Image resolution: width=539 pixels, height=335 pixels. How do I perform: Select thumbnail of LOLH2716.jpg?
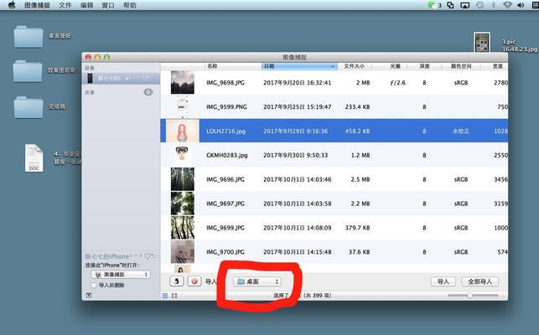click(x=183, y=131)
